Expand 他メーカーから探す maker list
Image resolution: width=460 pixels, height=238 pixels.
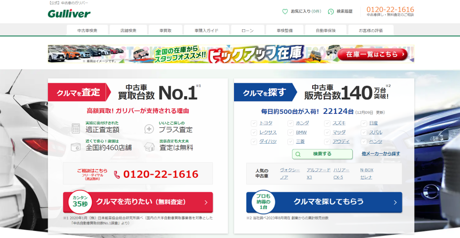[380, 154]
